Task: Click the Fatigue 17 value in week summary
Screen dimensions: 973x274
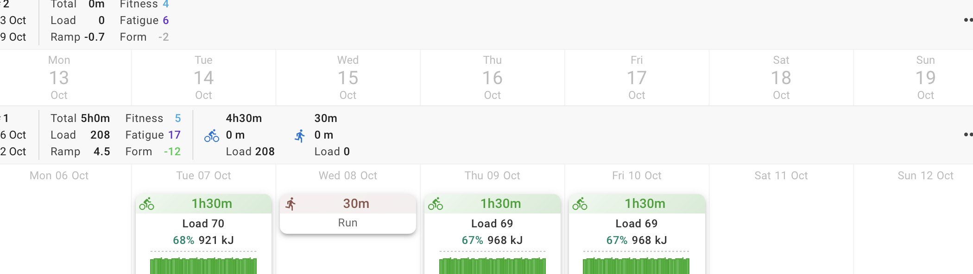Action: (x=174, y=135)
